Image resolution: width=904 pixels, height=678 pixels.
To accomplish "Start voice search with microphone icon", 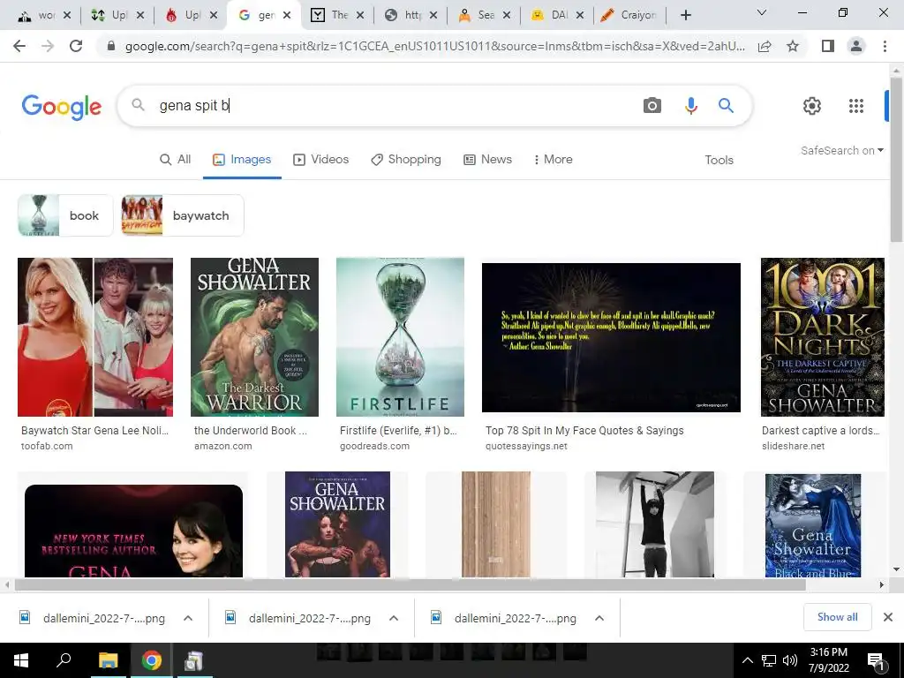I will pos(690,106).
